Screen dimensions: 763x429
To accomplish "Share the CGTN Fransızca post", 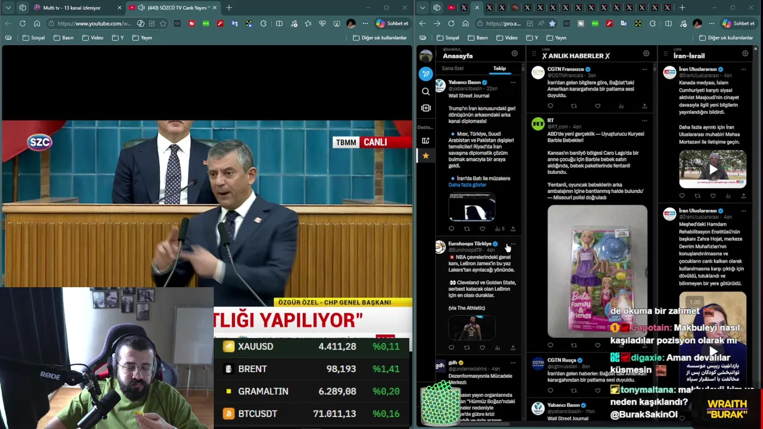I will coord(644,106).
